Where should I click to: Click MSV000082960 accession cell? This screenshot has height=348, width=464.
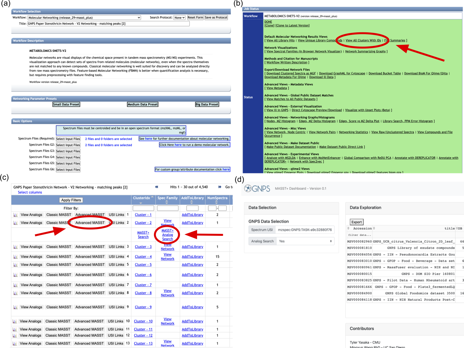(x=359, y=241)
